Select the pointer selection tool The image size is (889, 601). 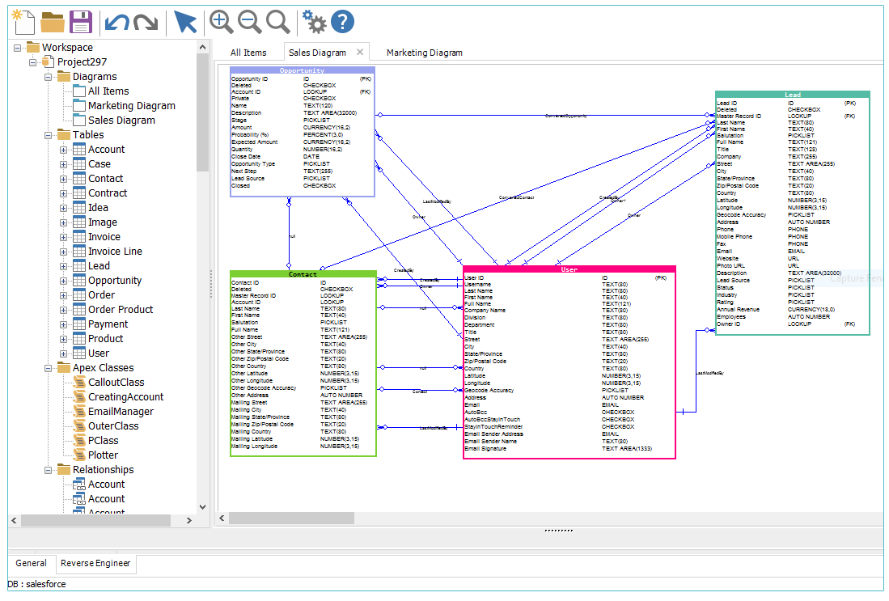(x=185, y=22)
